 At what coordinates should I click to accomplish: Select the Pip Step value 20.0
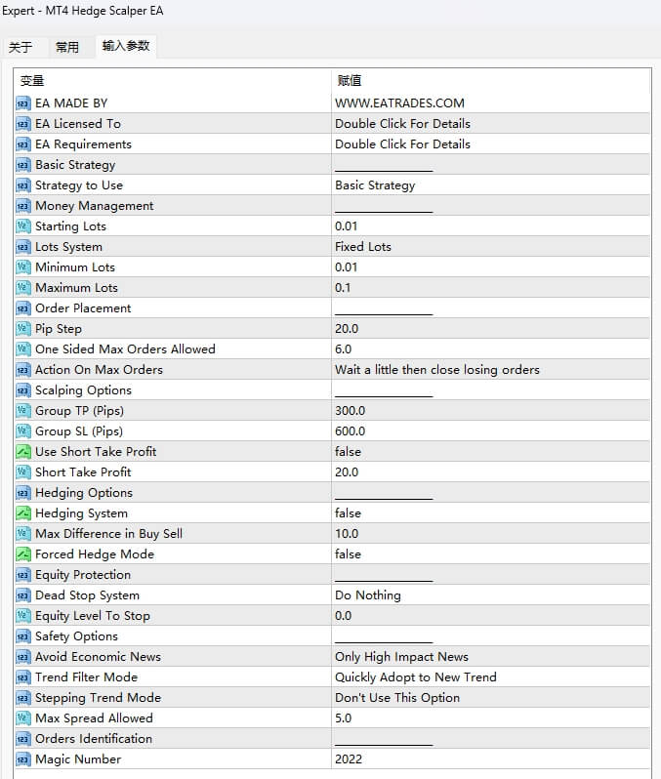347,329
